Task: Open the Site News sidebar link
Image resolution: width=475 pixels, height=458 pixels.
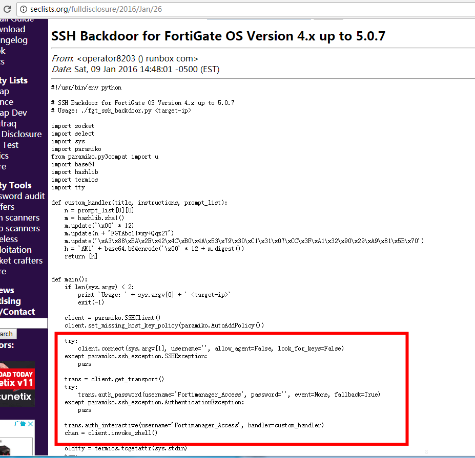Action: (x=7, y=291)
